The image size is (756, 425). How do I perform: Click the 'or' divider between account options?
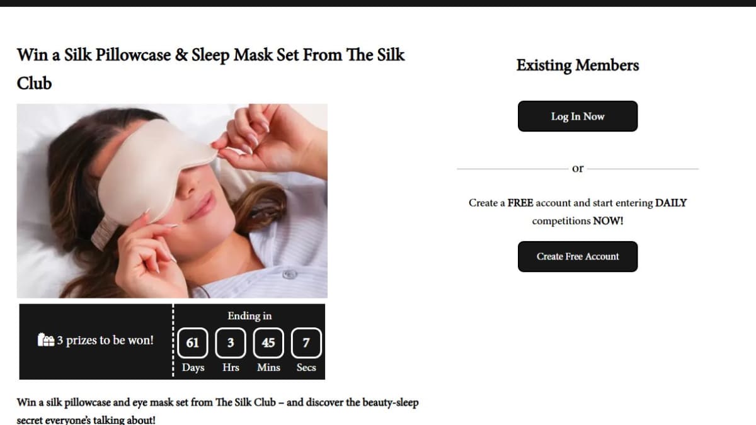coord(578,169)
